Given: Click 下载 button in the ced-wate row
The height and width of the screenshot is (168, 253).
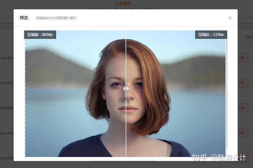Looking at the screenshot, I should 243,133.
